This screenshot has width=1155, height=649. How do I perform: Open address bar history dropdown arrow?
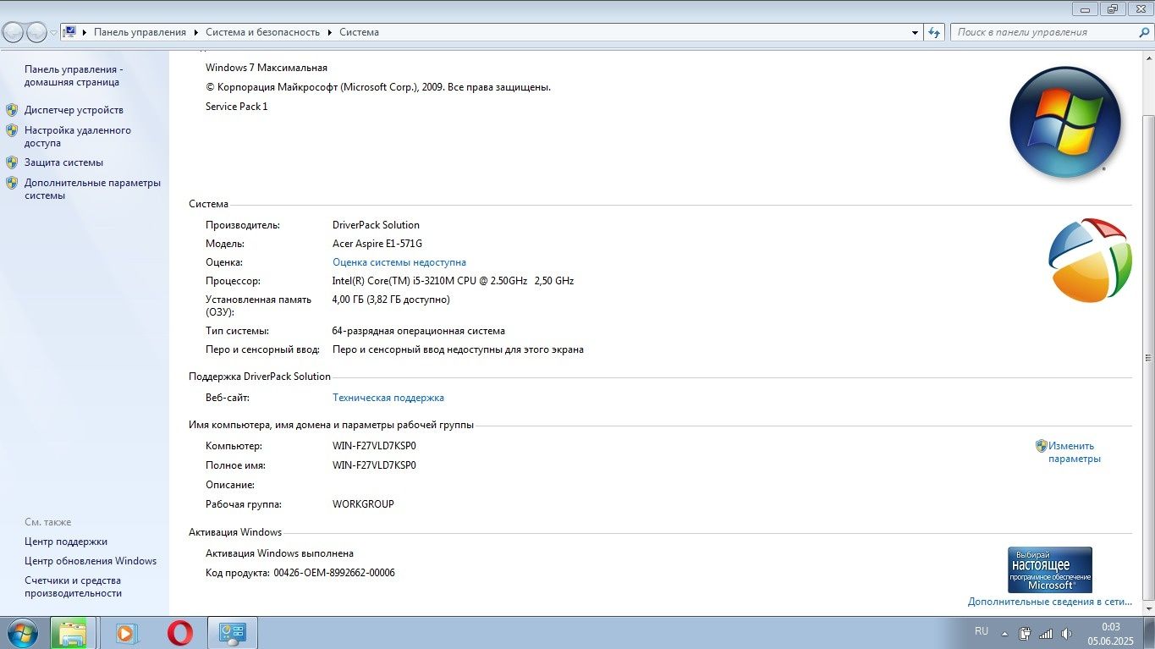[x=915, y=32]
